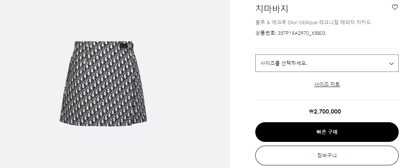
Task: Click the 상품번호 label
Action: coord(265,33)
